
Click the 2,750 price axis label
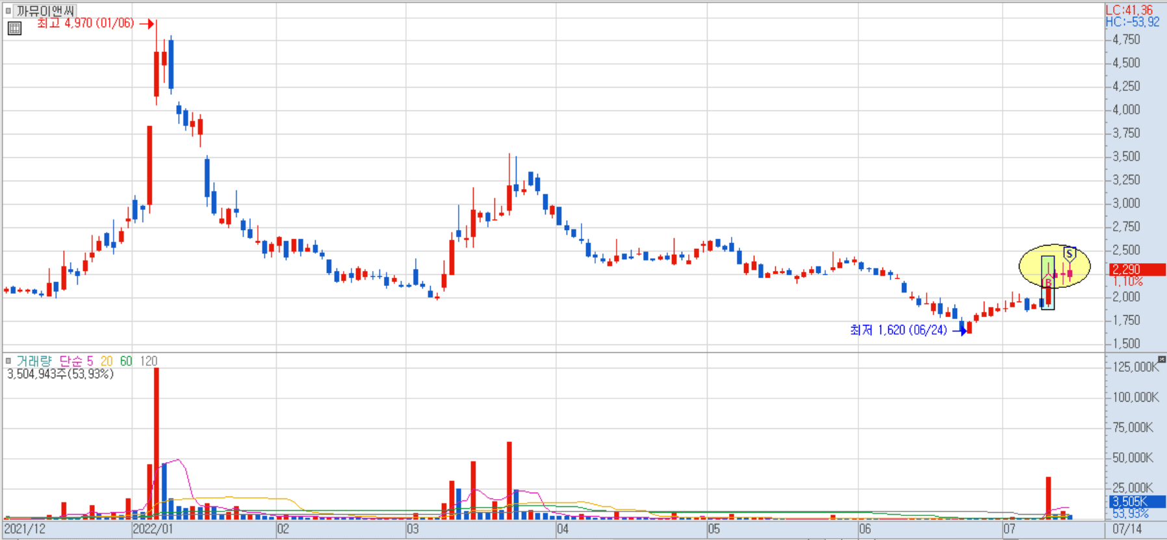pyautogui.click(x=1126, y=227)
